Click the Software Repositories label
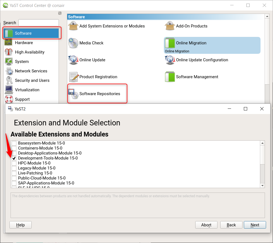The width and height of the screenshot is (273, 243). [100, 94]
